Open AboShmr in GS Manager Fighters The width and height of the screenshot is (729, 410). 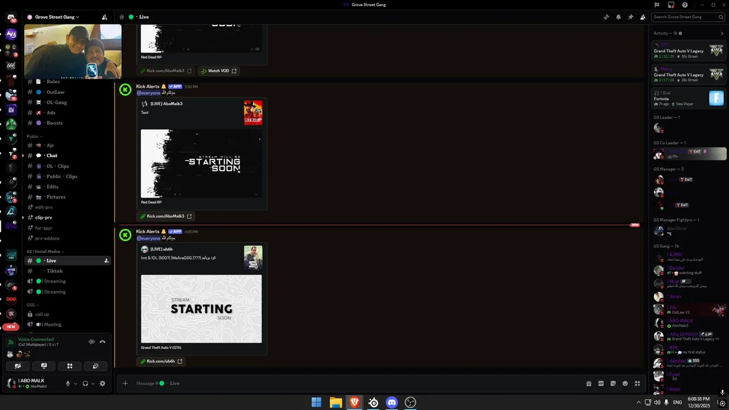(x=689, y=231)
